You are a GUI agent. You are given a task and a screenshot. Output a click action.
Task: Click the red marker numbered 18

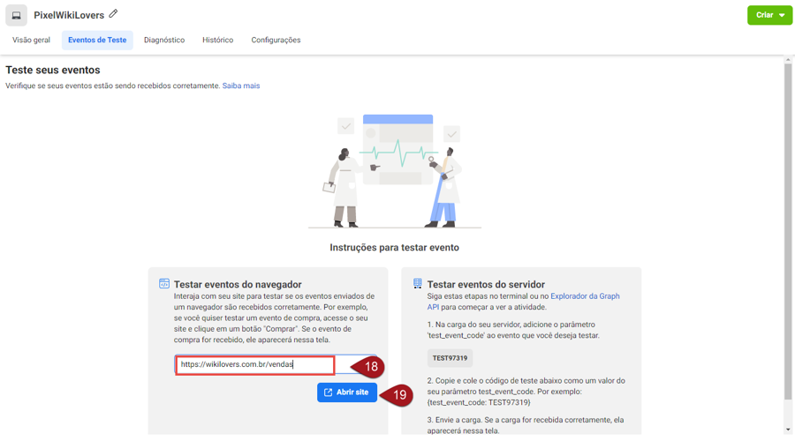pyautogui.click(x=369, y=366)
